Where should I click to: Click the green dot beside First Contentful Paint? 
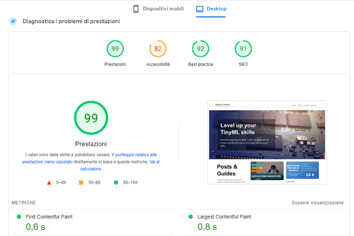(19, 216)
